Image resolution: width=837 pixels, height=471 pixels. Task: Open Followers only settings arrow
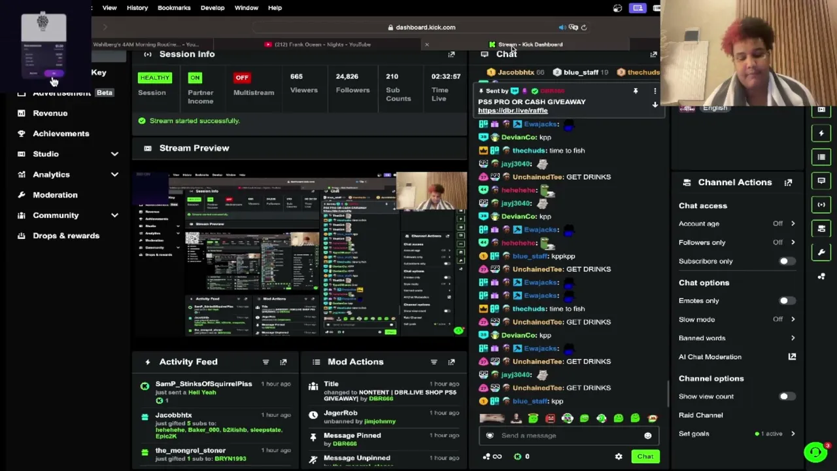click(x=793, y=243)
